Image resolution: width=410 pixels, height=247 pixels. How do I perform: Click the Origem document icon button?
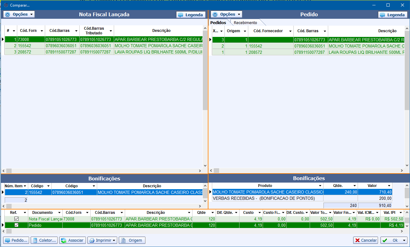pyautogui.click(x=124, y=240)
